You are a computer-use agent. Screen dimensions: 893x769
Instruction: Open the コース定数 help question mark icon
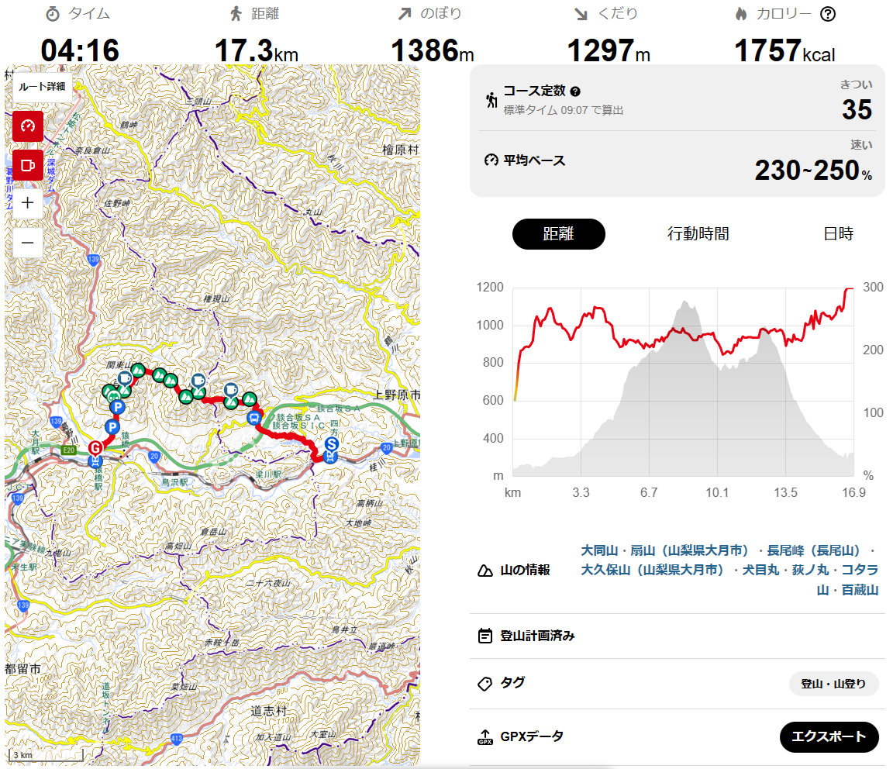pyautogui.click(x=575, y=91)
